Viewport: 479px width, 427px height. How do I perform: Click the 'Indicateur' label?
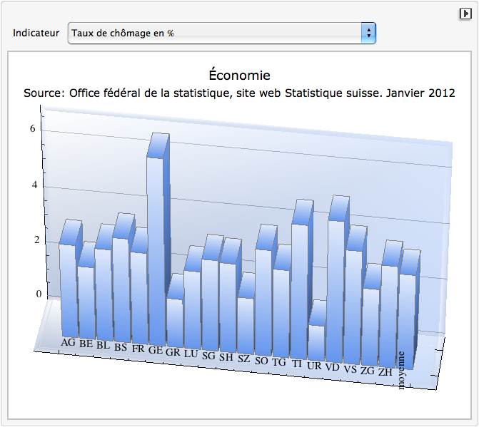[x=36, y=33]
